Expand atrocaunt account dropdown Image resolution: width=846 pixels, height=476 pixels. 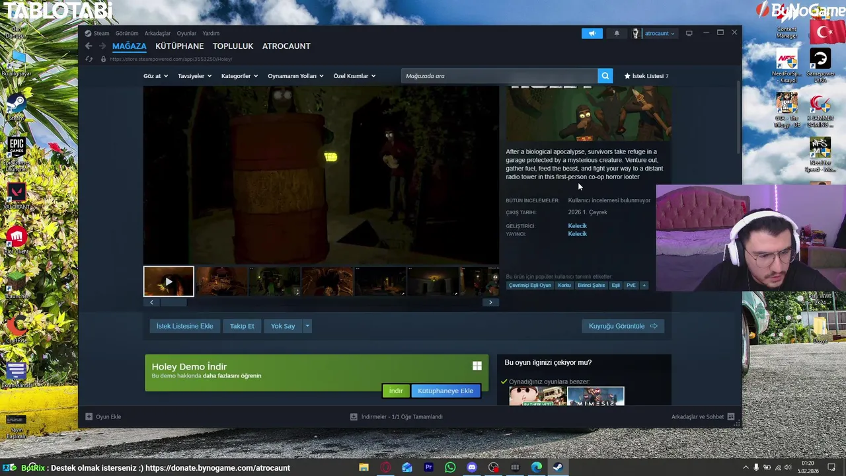[x=660, y=33]
